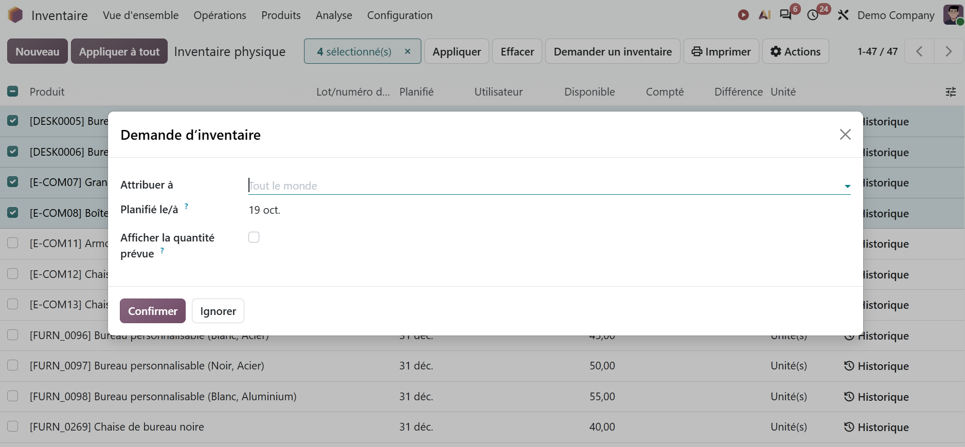The width and height of the screenshot is (965, 447).
Task: Open Historique for FURN_0269 row
Action: coord(877,427)
